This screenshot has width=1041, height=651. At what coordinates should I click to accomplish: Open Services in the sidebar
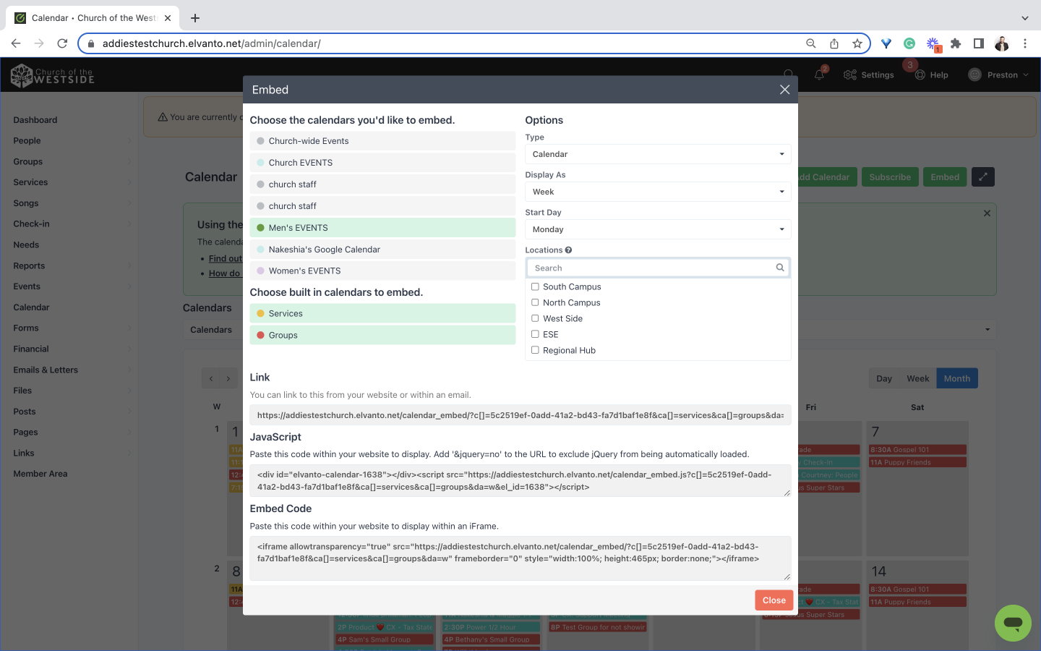click(30, 182)
